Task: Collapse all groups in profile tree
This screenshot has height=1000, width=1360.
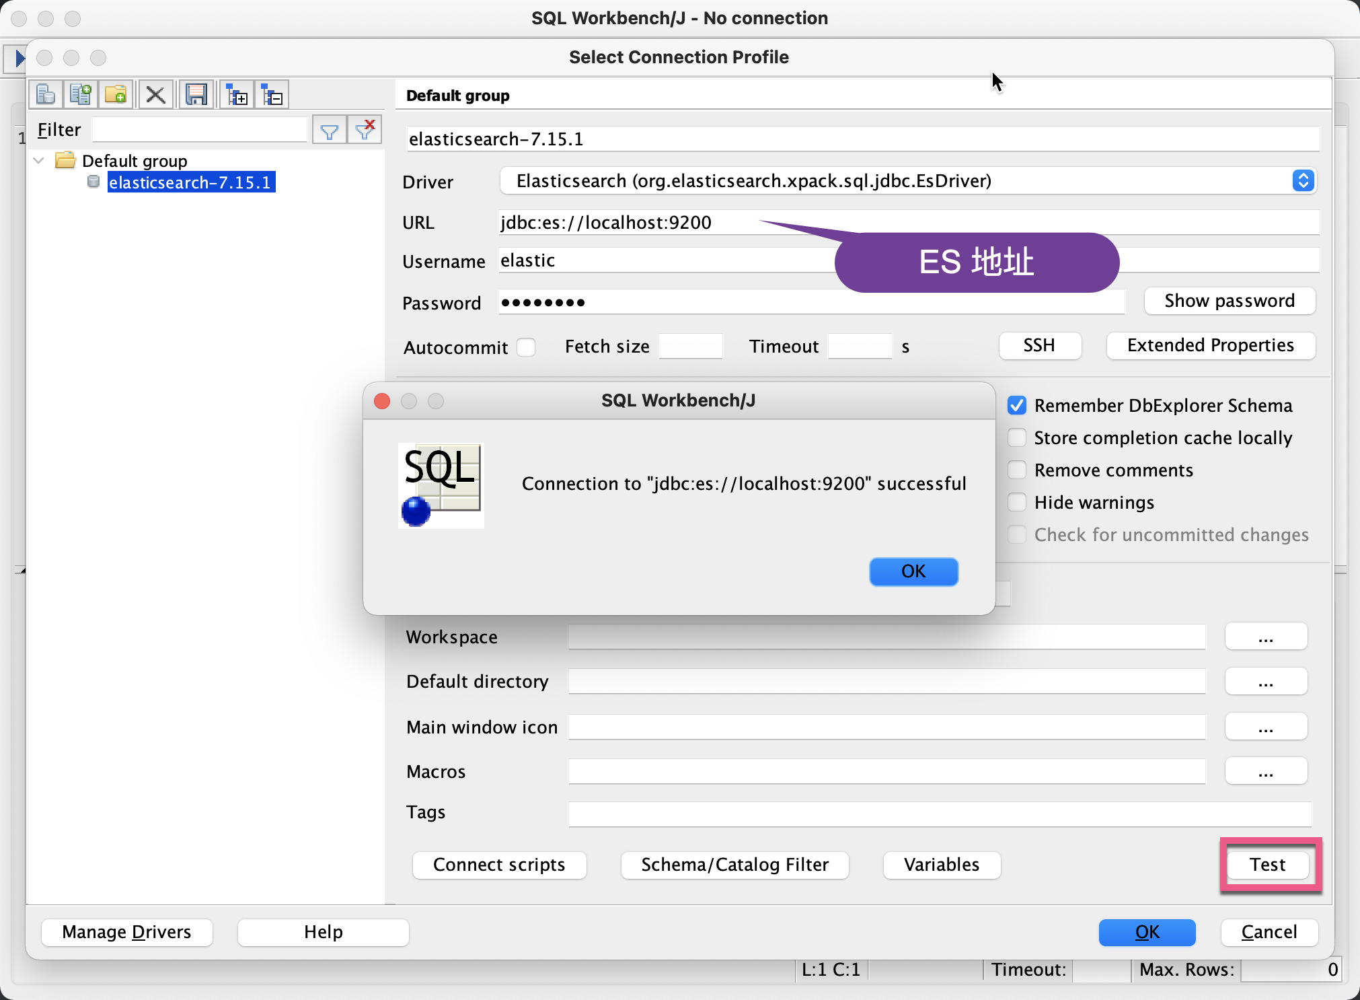Action: (272, 94)
